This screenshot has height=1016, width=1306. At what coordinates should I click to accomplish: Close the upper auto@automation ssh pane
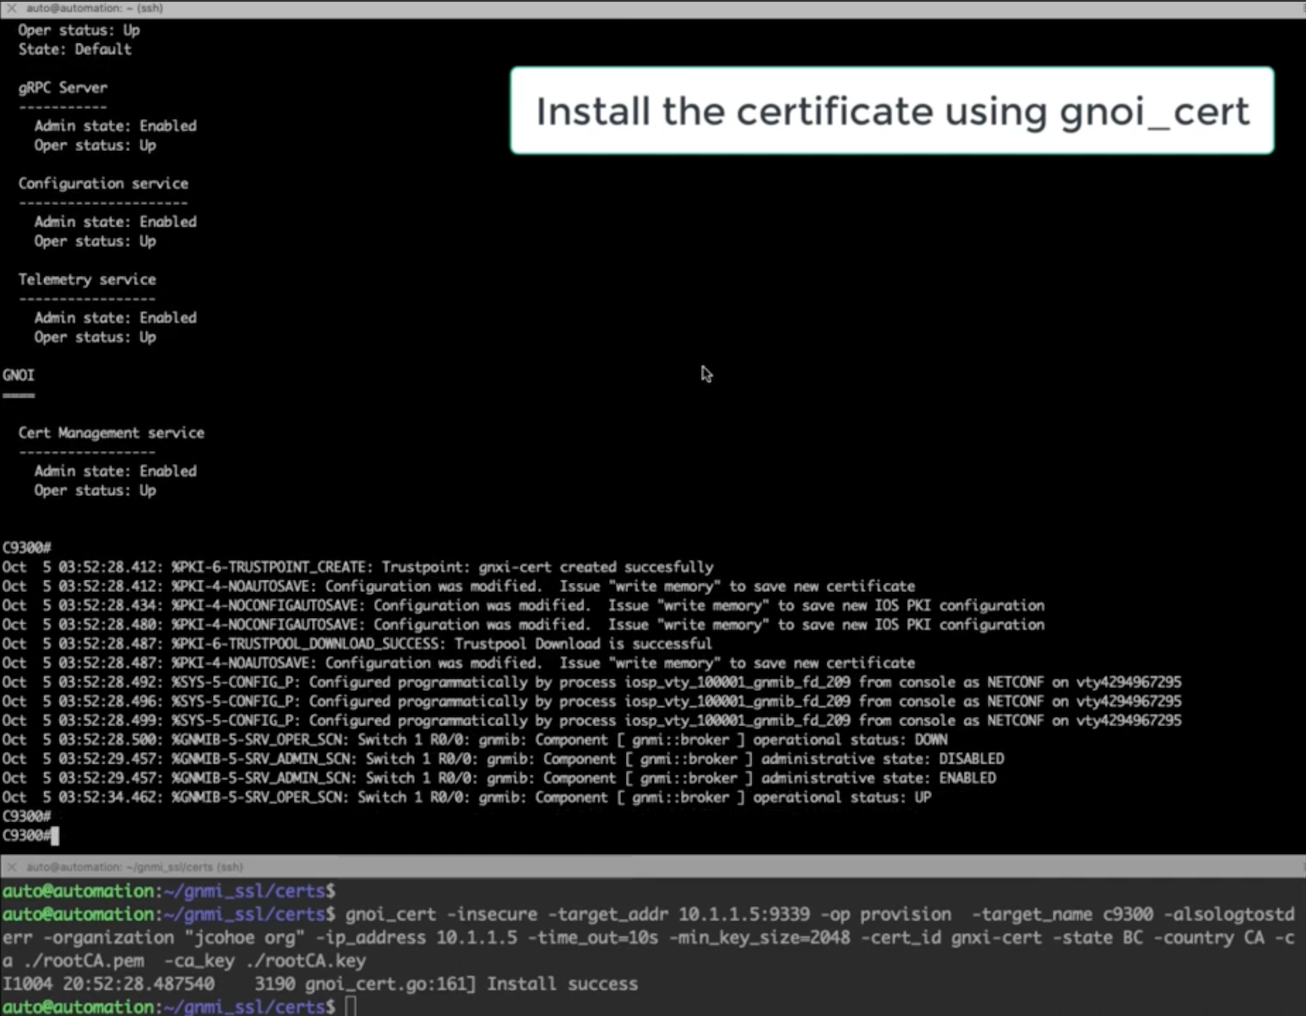tap(11, 8)
